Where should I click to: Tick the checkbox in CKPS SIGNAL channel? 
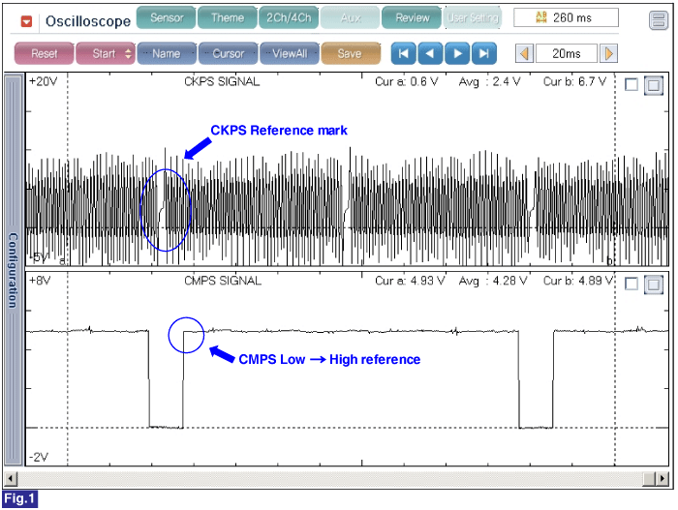[632, 84]
